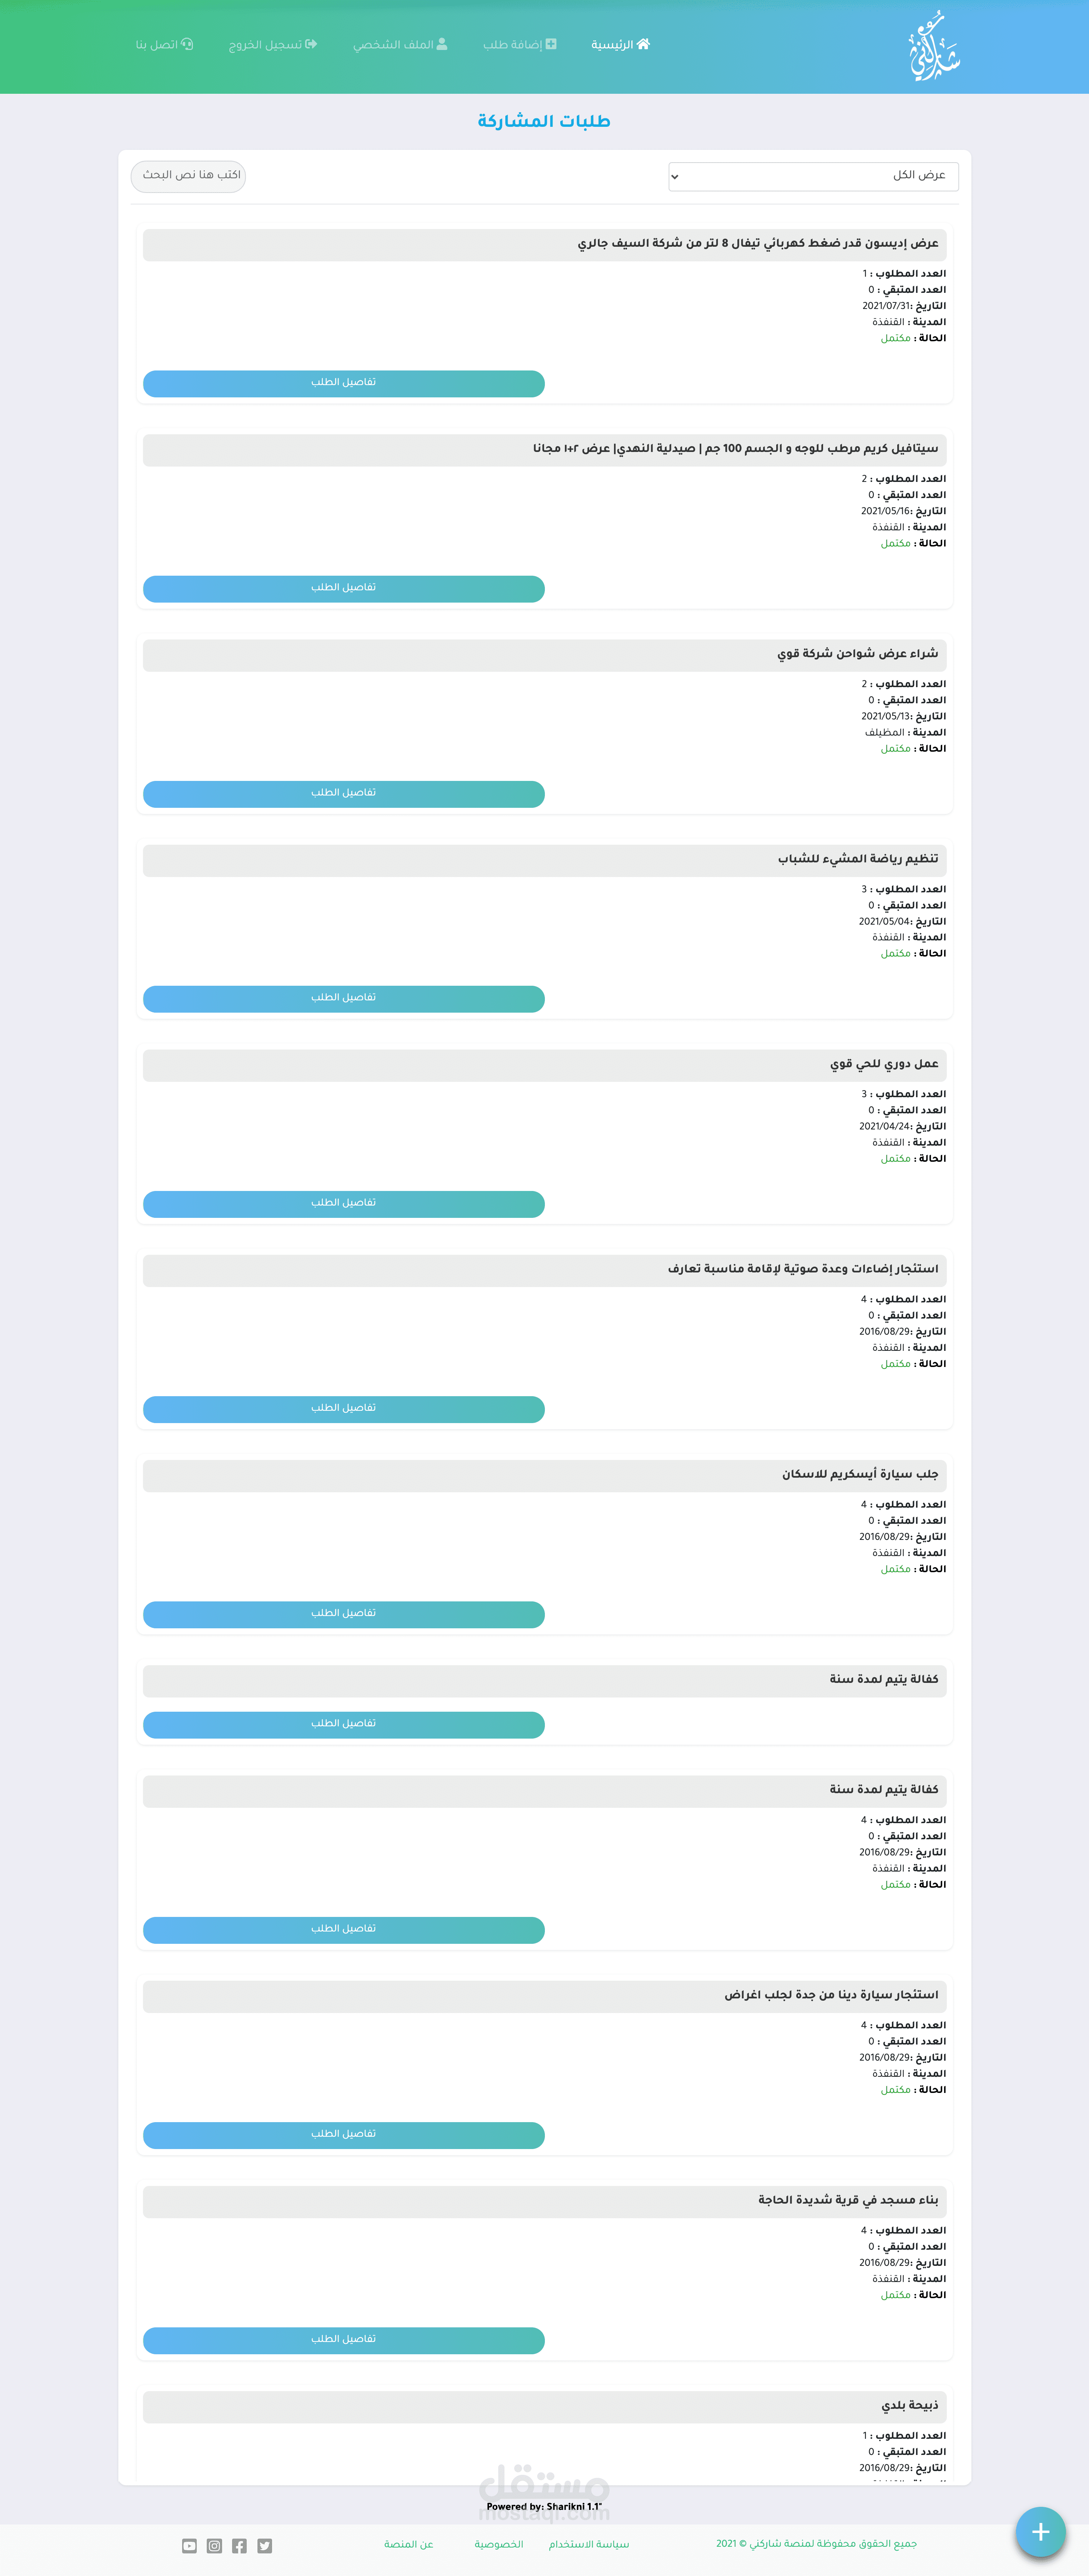The height and width of the screenshot is (2576, 1089).
Task: Open the Instagram footer icon
Action: (x=214, y=2545)
